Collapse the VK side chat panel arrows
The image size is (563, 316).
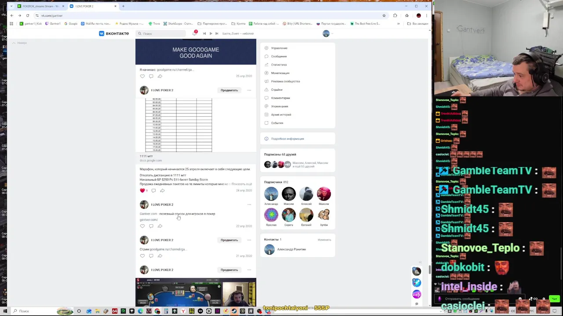[420, 262]
